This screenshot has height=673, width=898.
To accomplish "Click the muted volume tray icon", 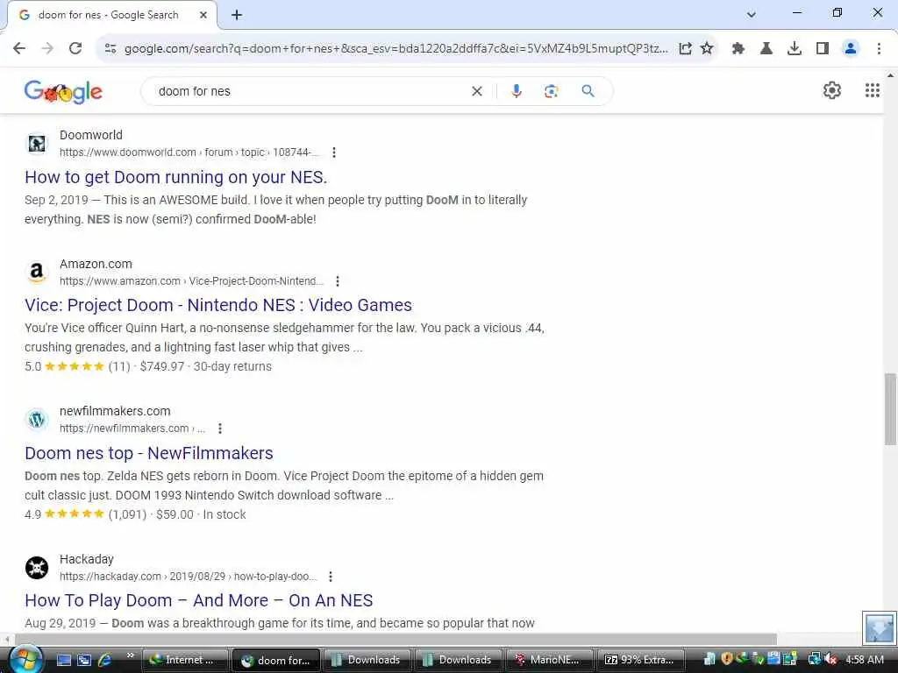I will (831, 660).
